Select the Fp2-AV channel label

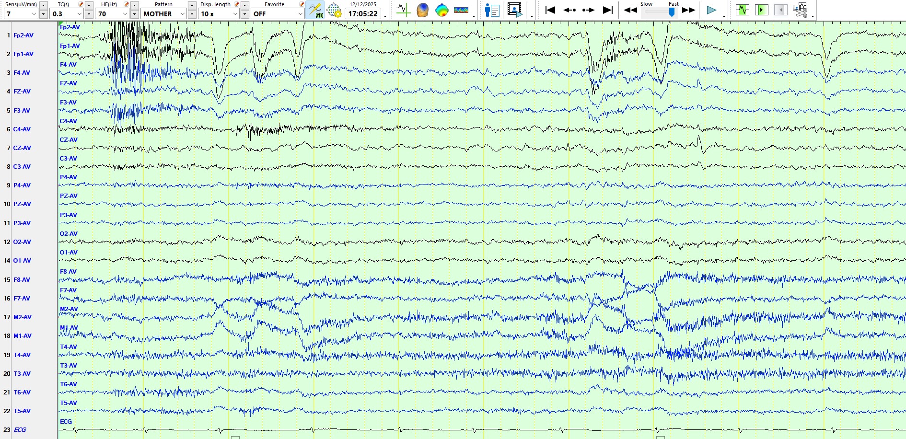point(23,35)
